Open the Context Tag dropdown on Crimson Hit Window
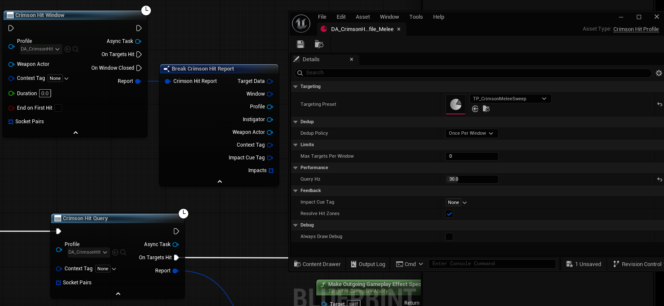The width and height of the screenshot is (664, 306). [x=58, y=78]
